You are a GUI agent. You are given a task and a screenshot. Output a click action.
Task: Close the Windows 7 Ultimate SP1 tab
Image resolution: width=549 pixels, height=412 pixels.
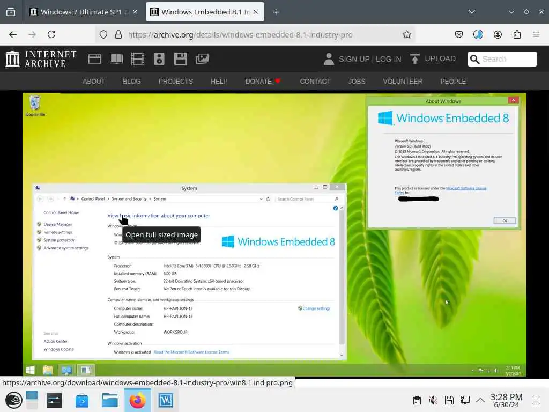coord(135,12)
